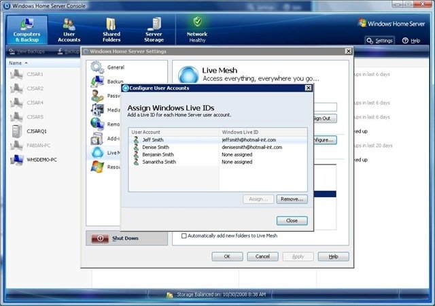Select the General settings gear icon
The image size is (435, 306).
point(97,67)
